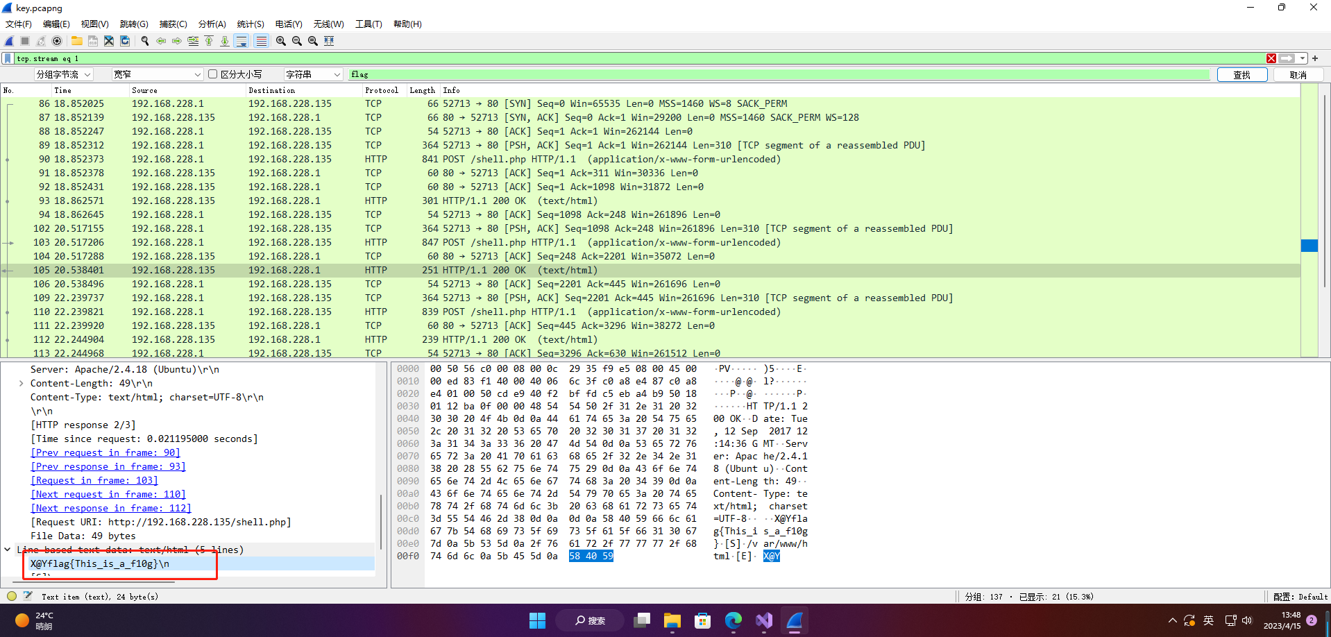
Task: Open the 视图(V) menu
Action: tap(95, 24)
